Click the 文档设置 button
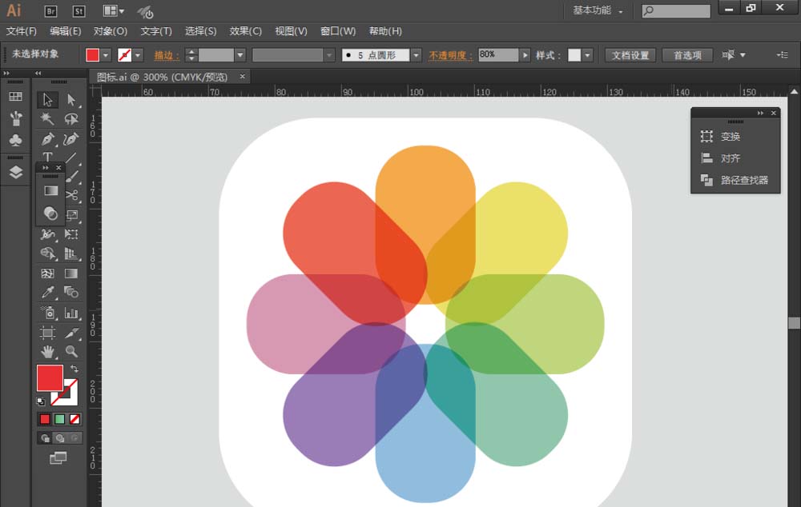This screenshot has width=801, height=507. [x=630, y=55]
